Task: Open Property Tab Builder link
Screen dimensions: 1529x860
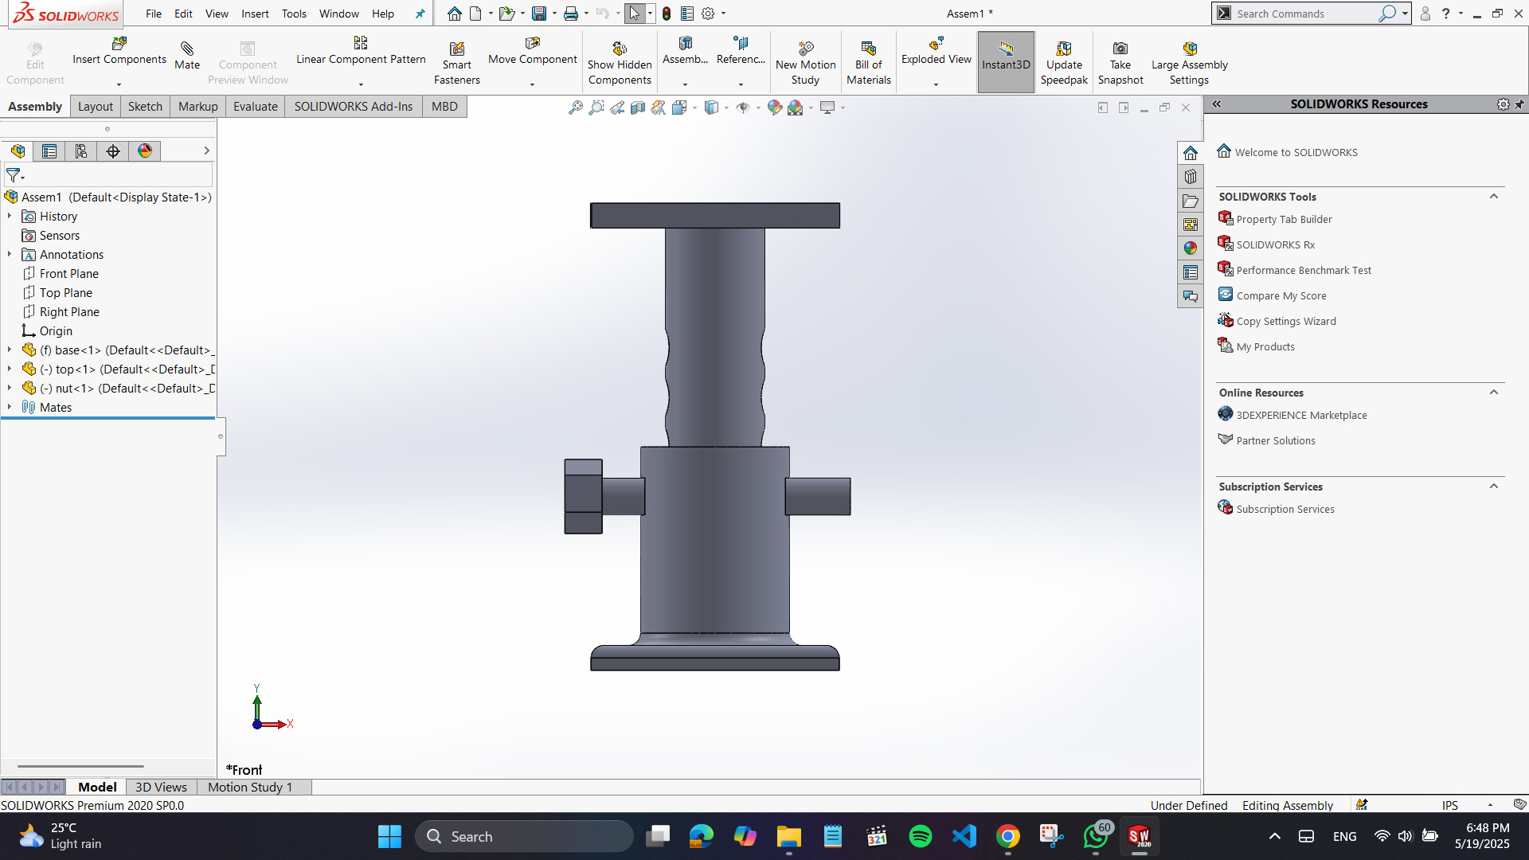Action: click(x=1284, y=219)
